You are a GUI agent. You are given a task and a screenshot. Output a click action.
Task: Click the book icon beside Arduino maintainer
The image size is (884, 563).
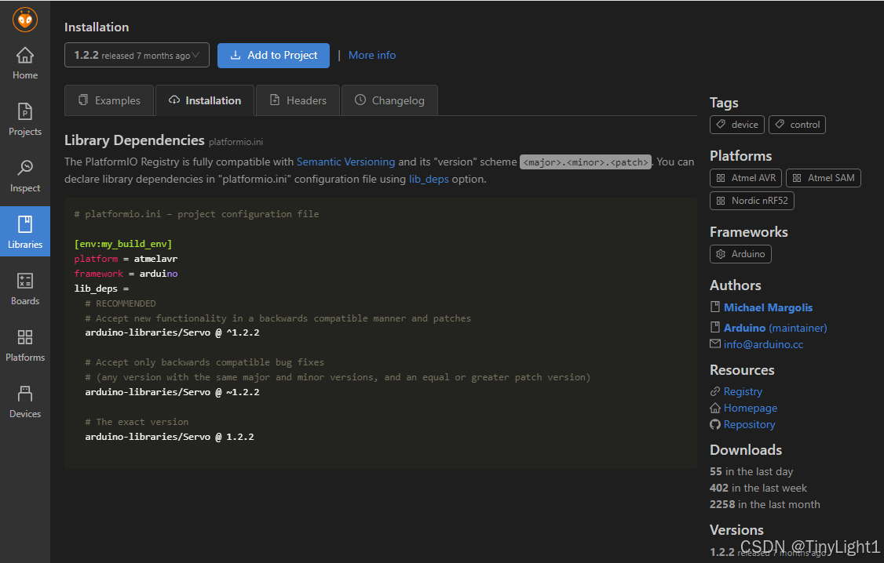(x=715, y=327)
